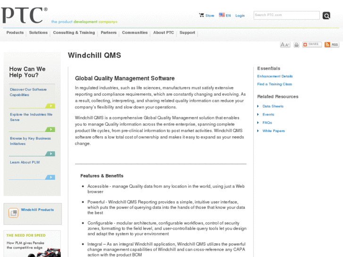Click the Store link
The width and height of the screenshot is (343, 257).
209,16
